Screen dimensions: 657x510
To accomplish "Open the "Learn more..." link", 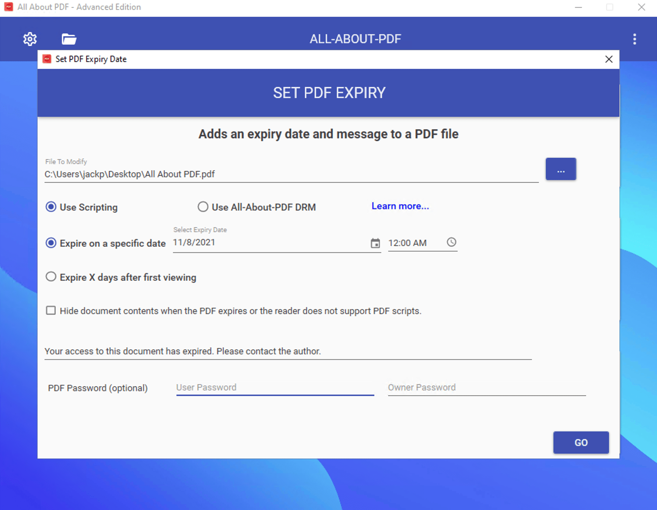I will [400, 206].
